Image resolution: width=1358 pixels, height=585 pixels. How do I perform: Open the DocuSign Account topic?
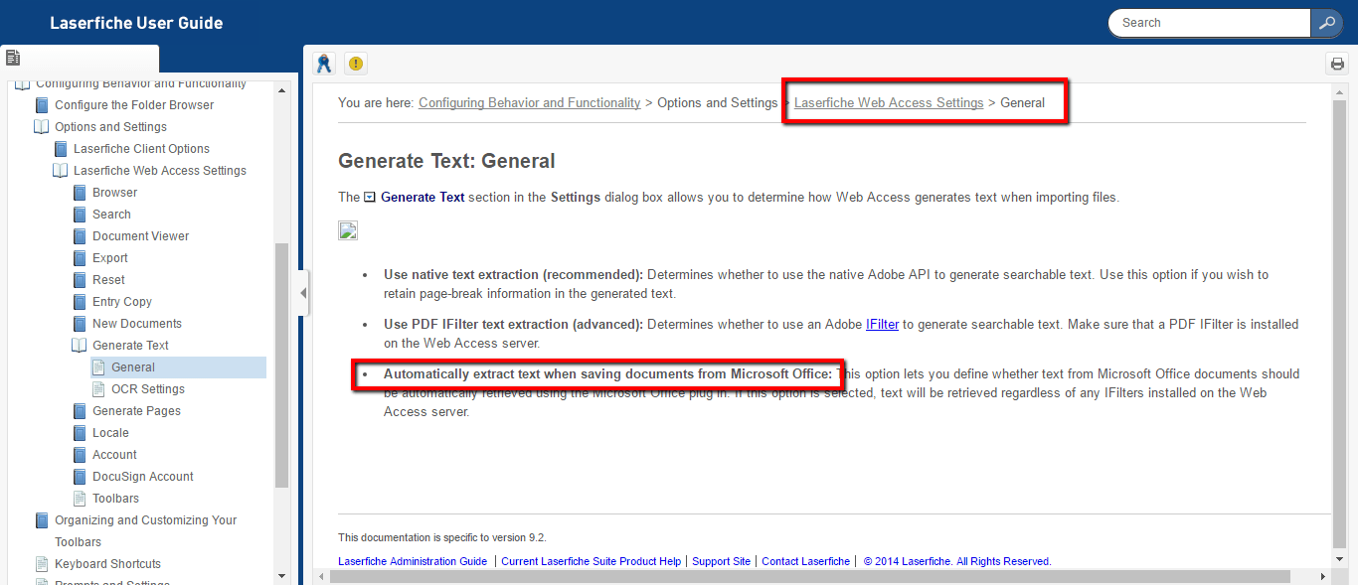143,477
